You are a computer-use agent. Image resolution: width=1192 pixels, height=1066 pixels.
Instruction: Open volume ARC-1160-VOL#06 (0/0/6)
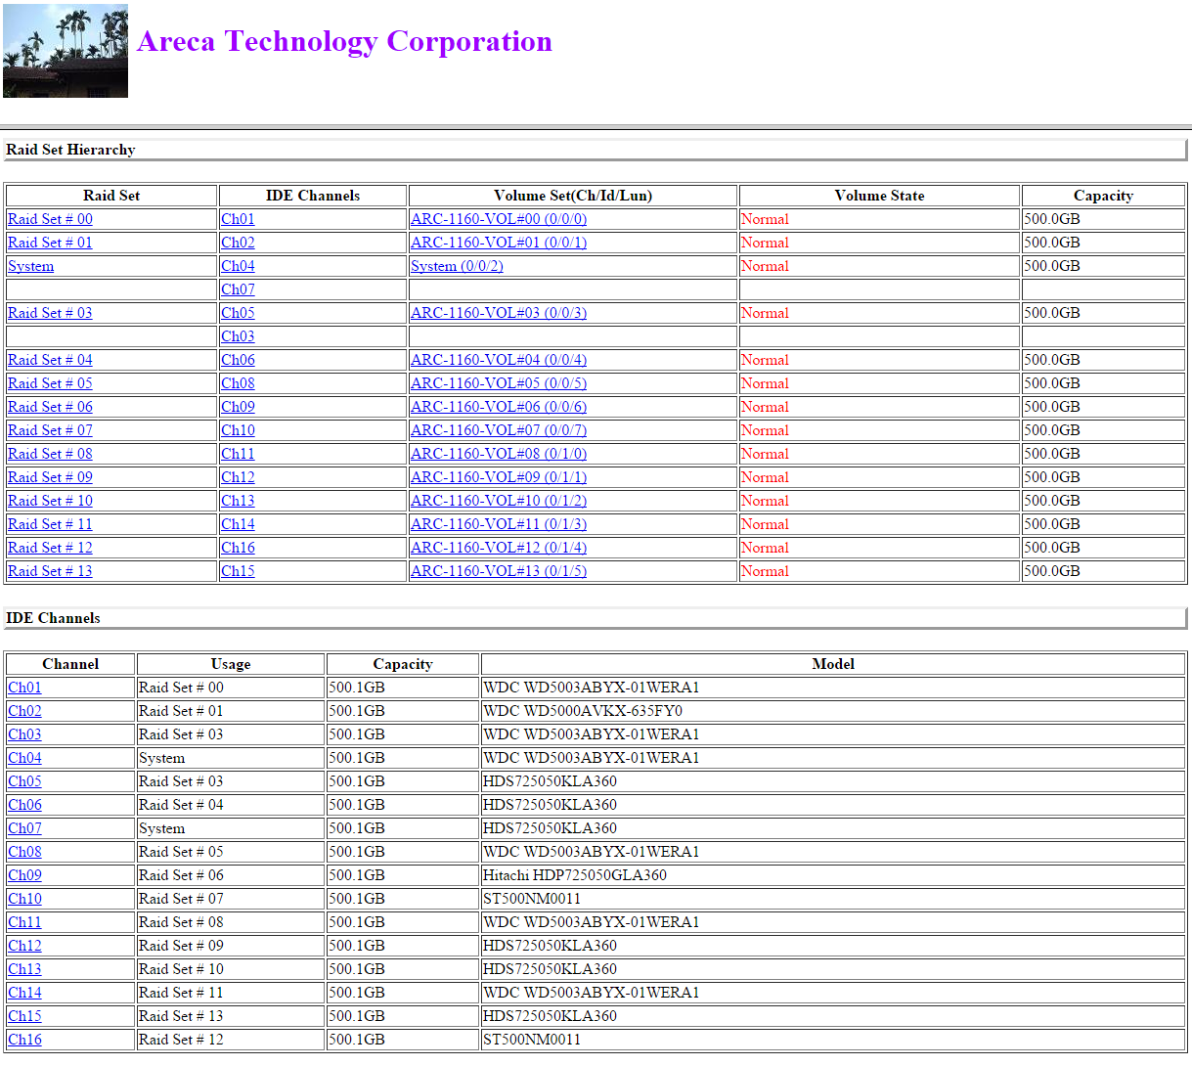pyautogui.click(x=499, y=407)
